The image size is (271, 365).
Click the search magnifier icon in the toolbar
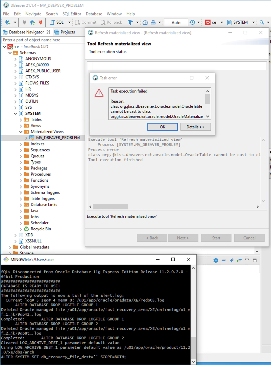[263, 22]
